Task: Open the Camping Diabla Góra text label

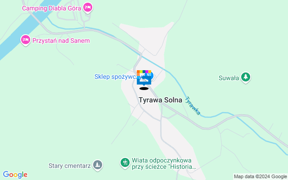Action: point(51,8)
